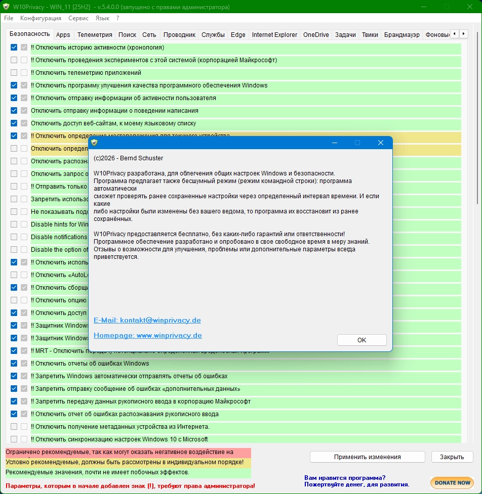The image size is (482, 494).
Task: Click the yellow 'Условно рекомендуемые' legend bar
Action: click(128, 463)
